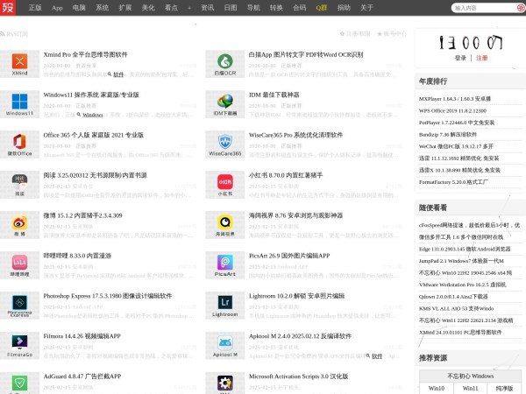This screenshot has width=526, height=394.
Task: Open the highlighted Q群 menu item
Action: point(322,8)
